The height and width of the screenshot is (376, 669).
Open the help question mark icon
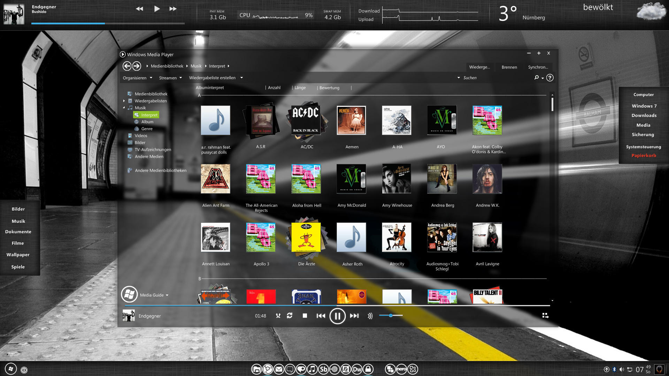coord(550,78)
